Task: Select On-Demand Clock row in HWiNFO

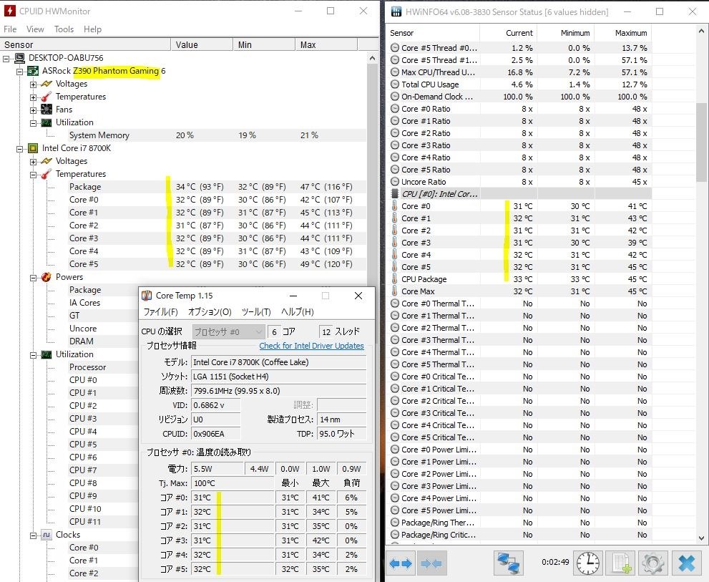Action: 520,97
